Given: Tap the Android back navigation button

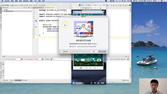Looking at the screenshot, I should coord(80,64).
